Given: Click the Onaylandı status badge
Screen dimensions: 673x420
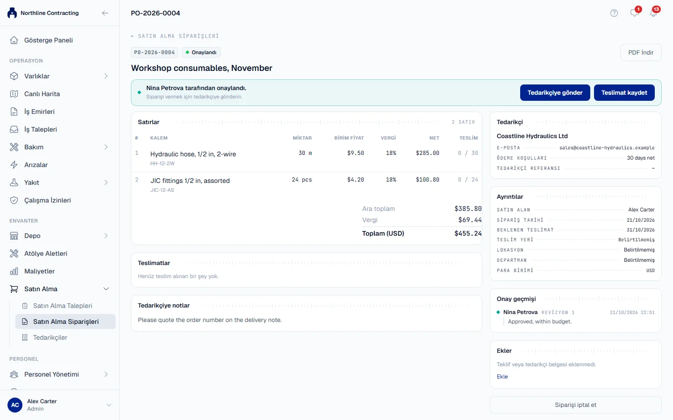Looking at the screenshot, I should coord(201,52).
